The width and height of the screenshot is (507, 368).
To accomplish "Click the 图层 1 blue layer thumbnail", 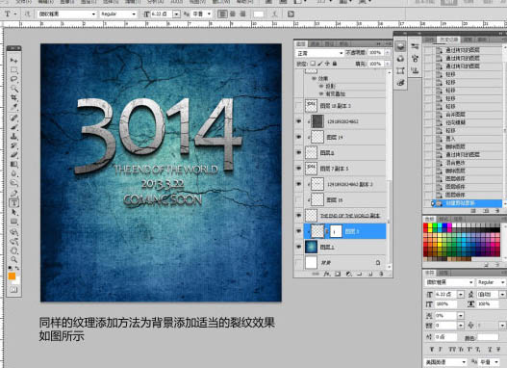I will pyautogui.click(x=311, y=247).
